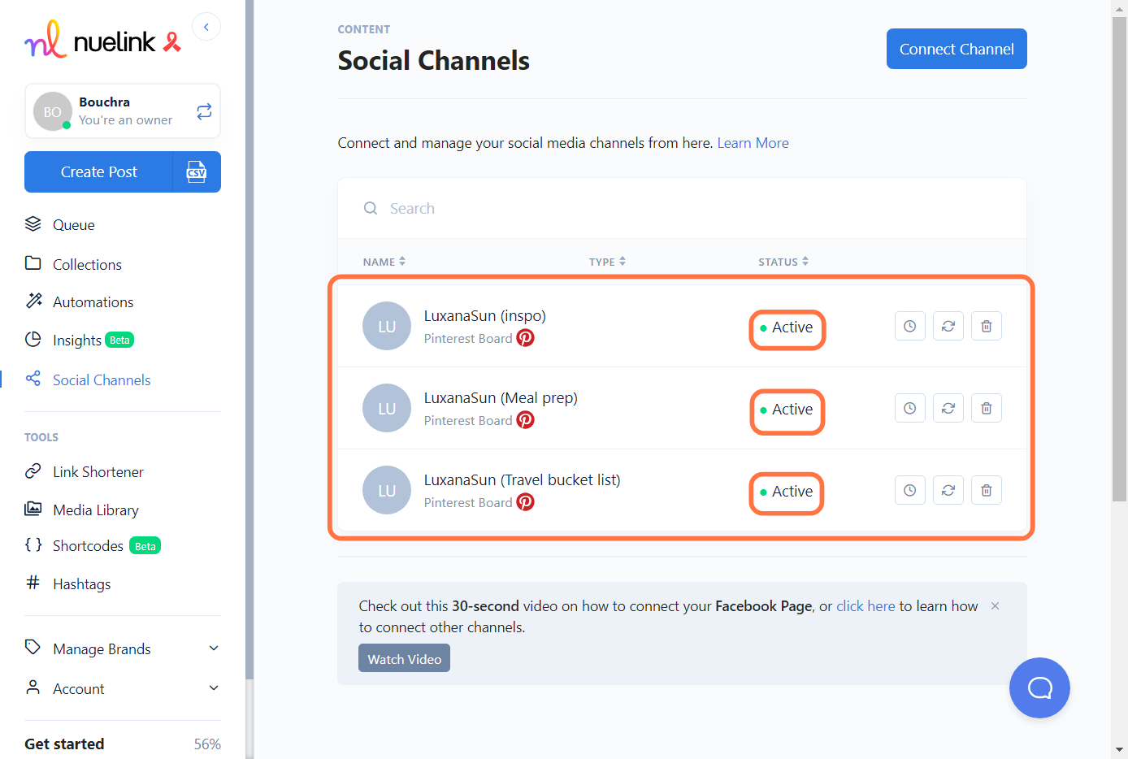This screenshot has width=1128, height=759.
Task: Switch workspace using the swap arrows icon
Action: [204, 111]
